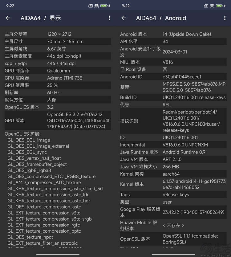Select the Android 版本 14 row
Image resolution: width=231 pixels, height=257 pixels.
(x=173, y=34)
